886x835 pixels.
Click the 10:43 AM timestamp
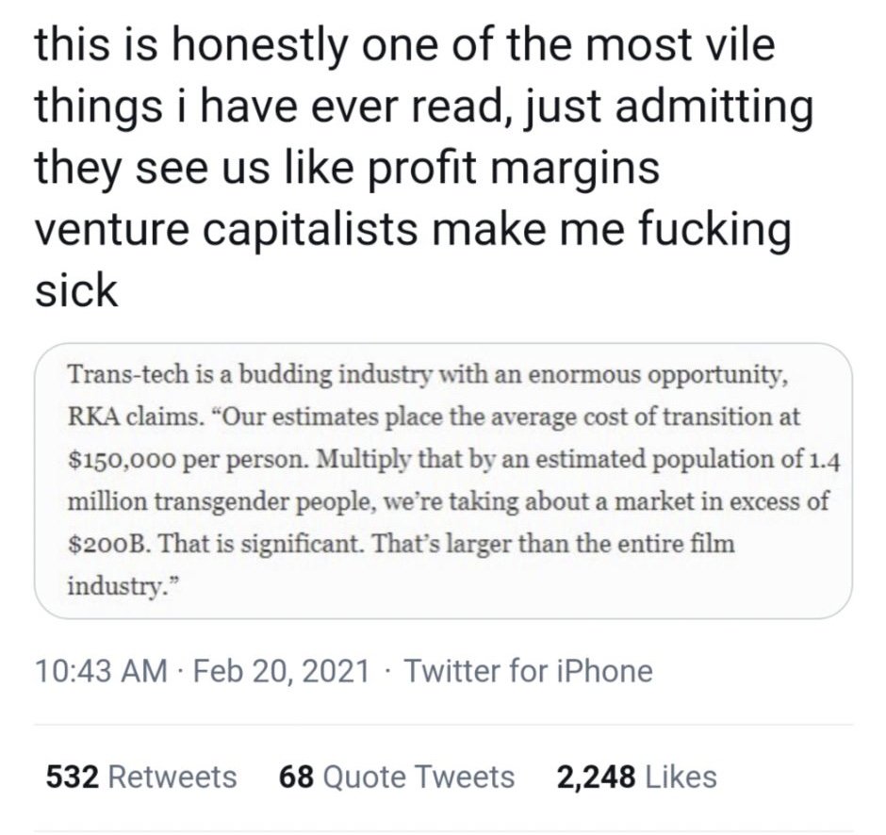(x=102, y=671)
